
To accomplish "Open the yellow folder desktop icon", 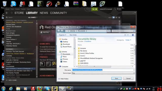I will (x=84, y=4).
